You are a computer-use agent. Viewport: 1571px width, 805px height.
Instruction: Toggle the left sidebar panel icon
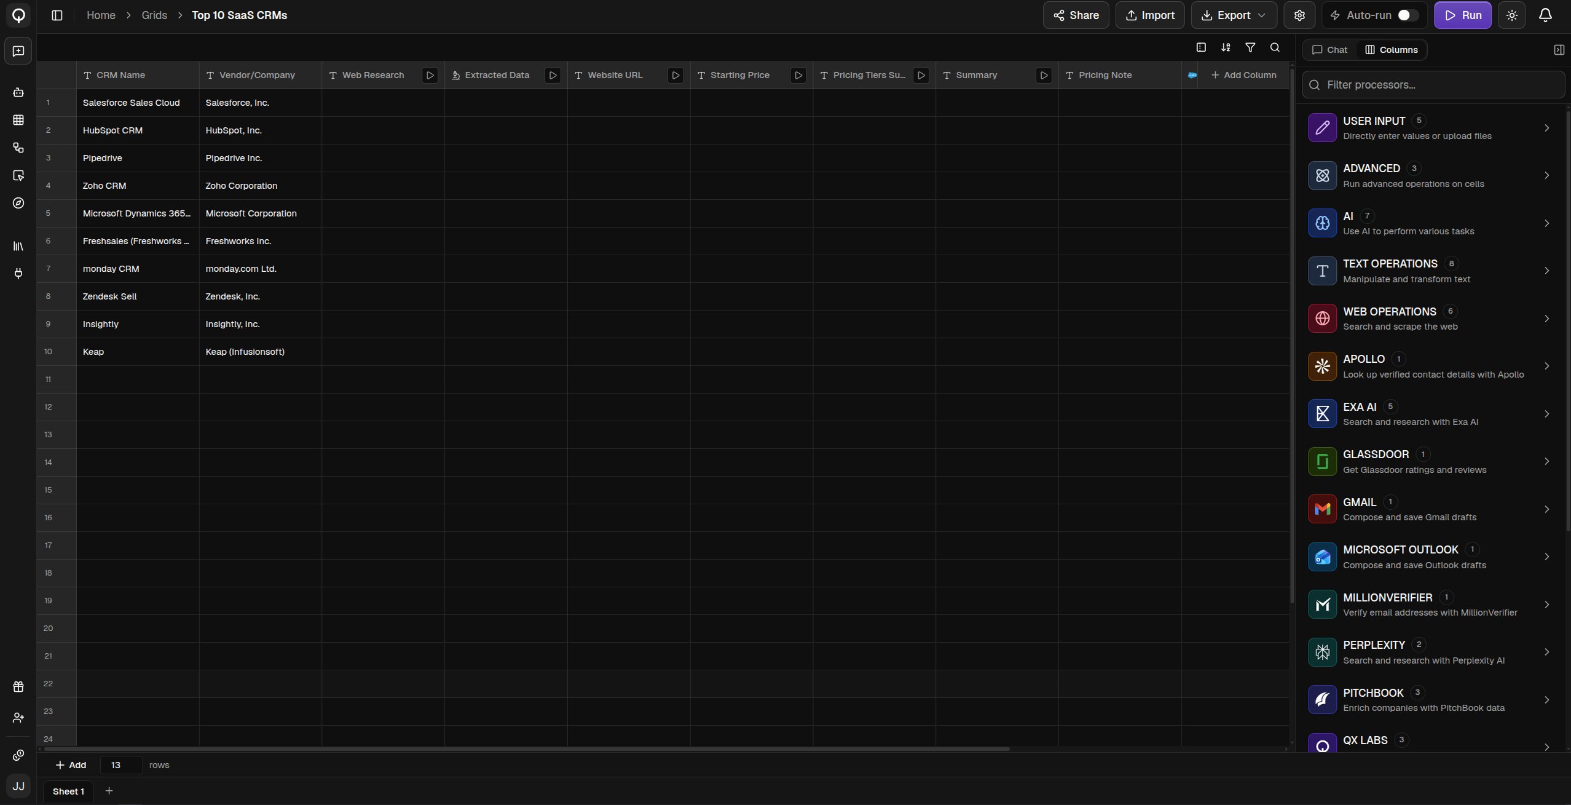pos(57,15)
